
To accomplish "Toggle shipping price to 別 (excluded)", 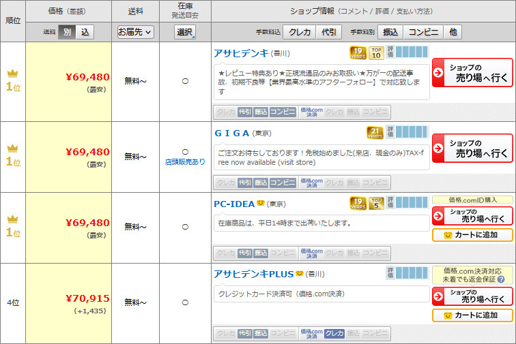I will (x=66, y=31).
